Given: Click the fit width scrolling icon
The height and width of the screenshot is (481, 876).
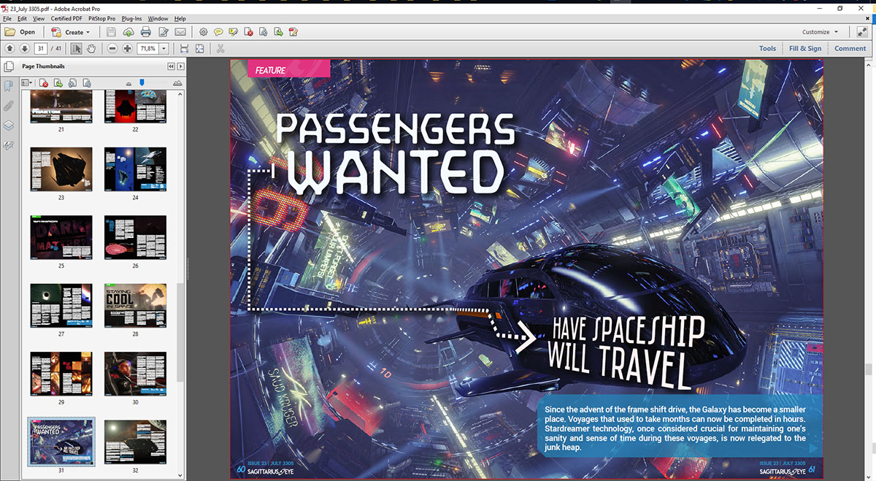Looking at the screenshot, I should pyautogui.click(x=184, y=49).
